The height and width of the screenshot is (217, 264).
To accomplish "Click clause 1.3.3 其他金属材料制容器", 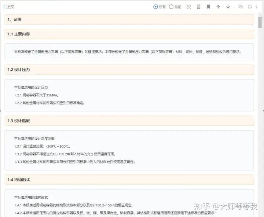I will (x=74, y=162).
